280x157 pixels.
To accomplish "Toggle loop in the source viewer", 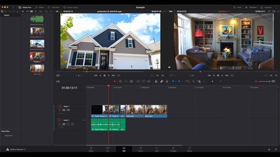I will click(119, 75).
